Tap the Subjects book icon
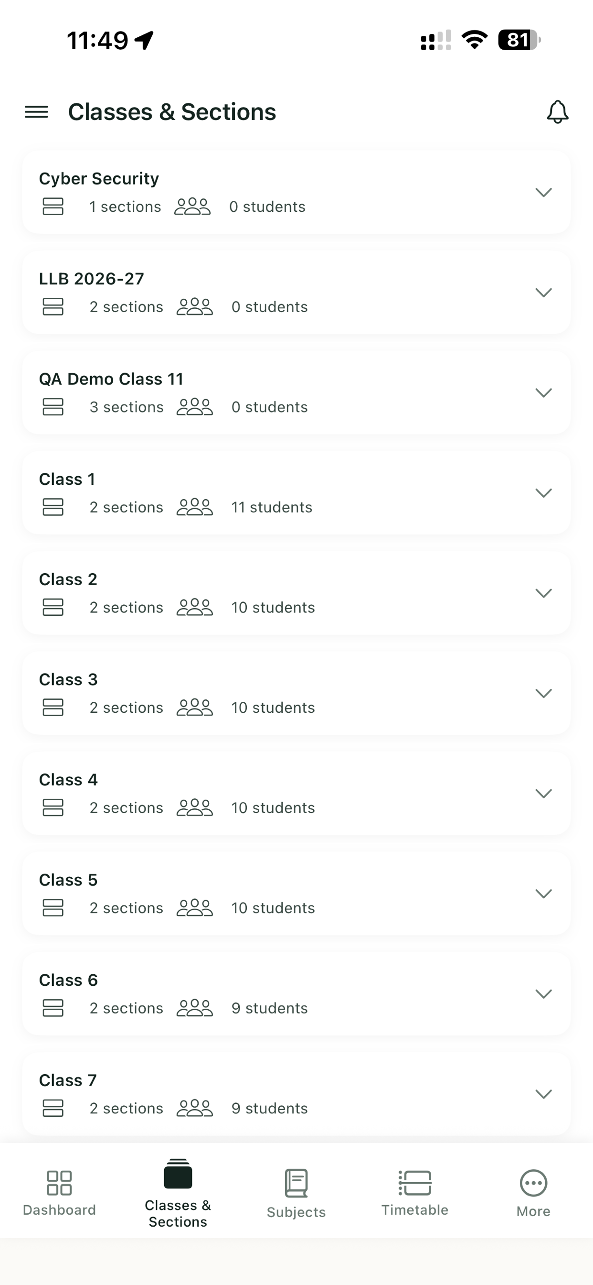 296,1183
